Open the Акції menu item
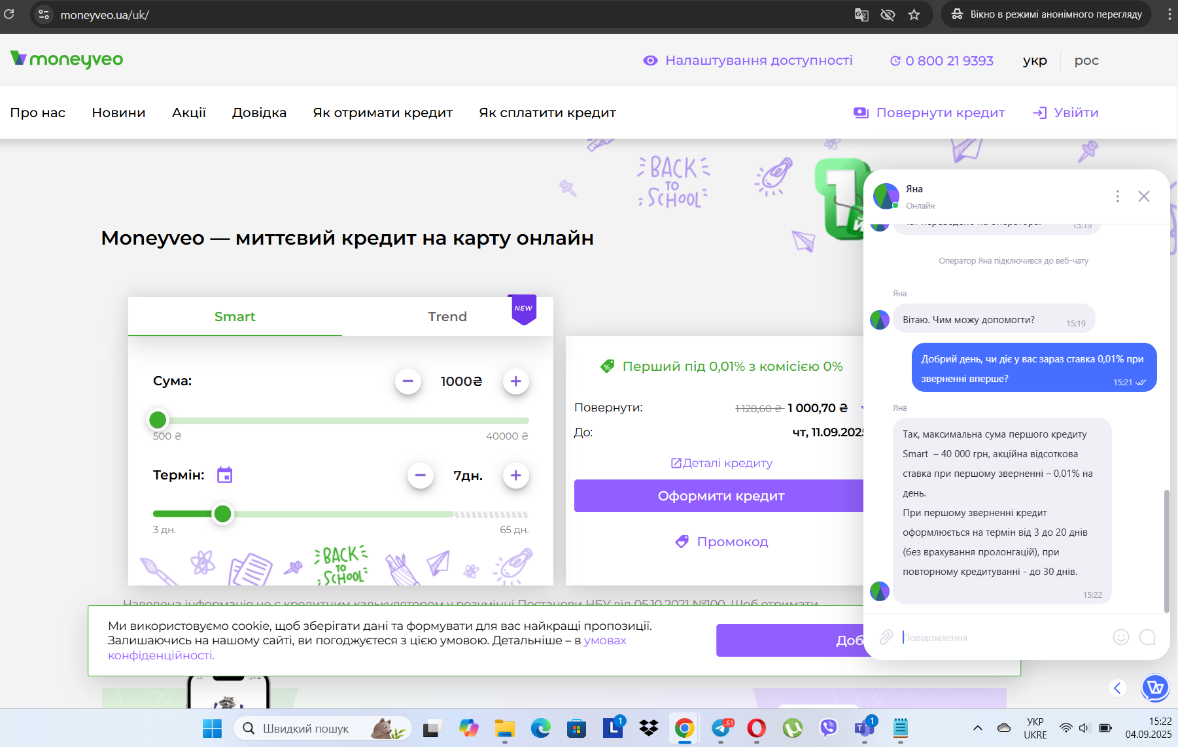This screenshot has width=1178, height=747. 189,113
